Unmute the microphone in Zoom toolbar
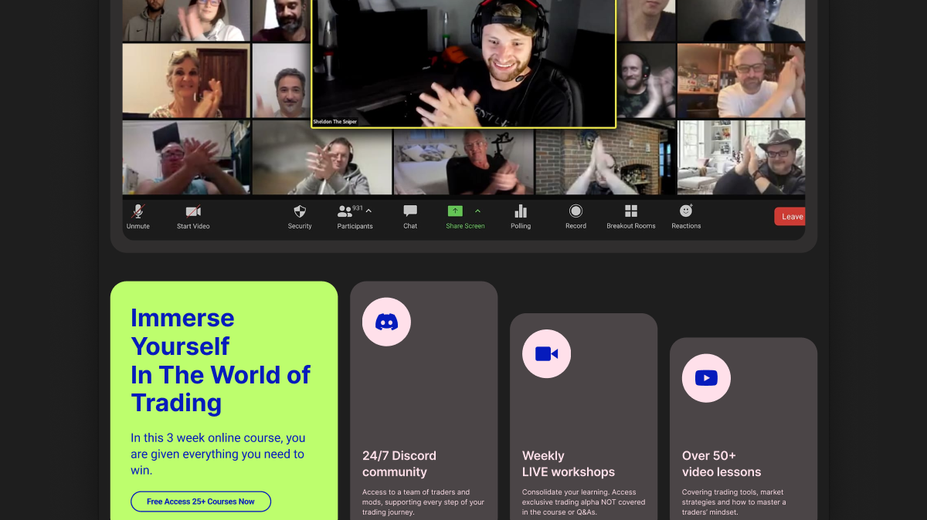Viewport: 927px width, 520px height. pyautogui.click(x=138, y=211)
